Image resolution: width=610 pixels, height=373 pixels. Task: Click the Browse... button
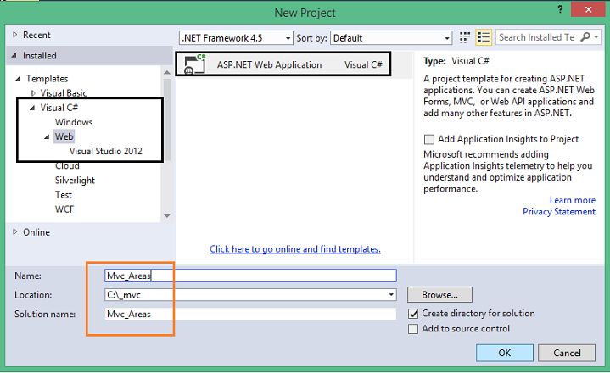coord(439,295)
